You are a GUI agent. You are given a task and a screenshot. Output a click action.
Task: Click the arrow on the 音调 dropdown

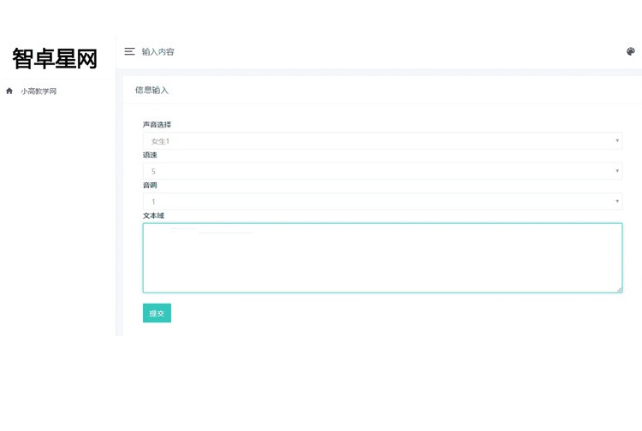[617, 202]
